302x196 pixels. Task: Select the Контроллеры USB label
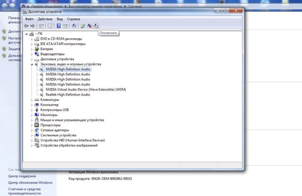coord(55,110)
